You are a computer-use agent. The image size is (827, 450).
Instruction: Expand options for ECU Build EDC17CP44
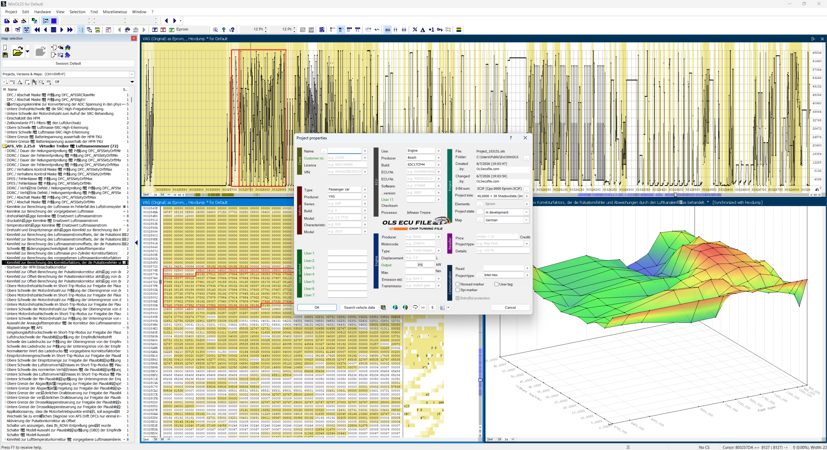pos(438,165)
